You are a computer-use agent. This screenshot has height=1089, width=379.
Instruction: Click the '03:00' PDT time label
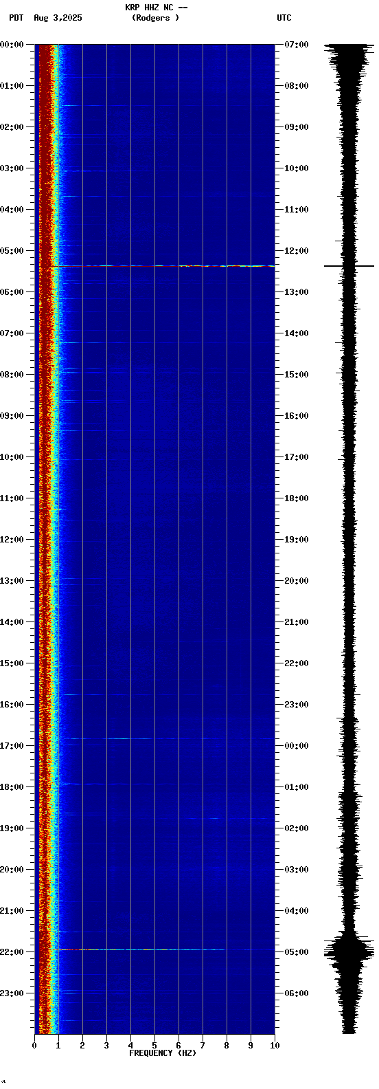tap(12, 168)
